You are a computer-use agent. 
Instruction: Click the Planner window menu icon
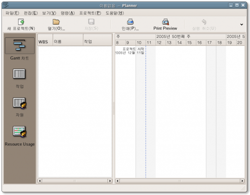[6, 5]
